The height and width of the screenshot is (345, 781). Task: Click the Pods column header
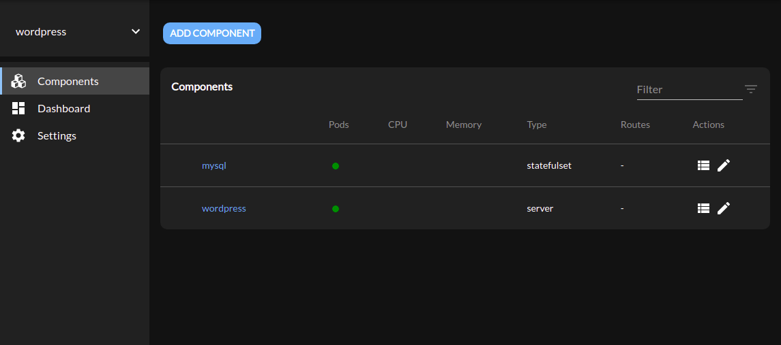pyautogui.click(x=338, y=125)
